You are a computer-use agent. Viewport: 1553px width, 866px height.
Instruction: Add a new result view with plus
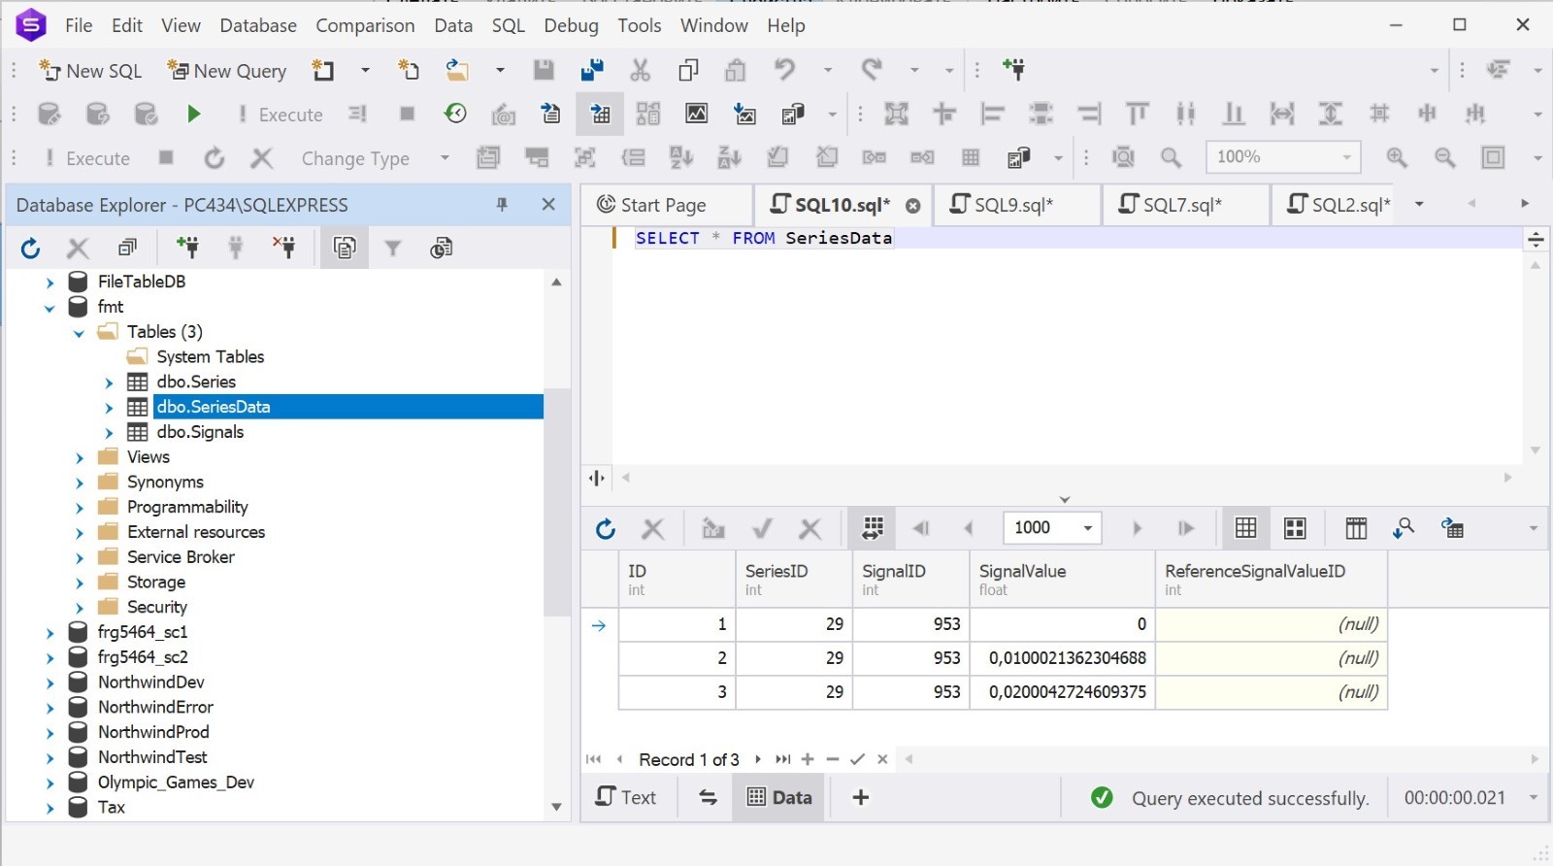tap(861, 798)
